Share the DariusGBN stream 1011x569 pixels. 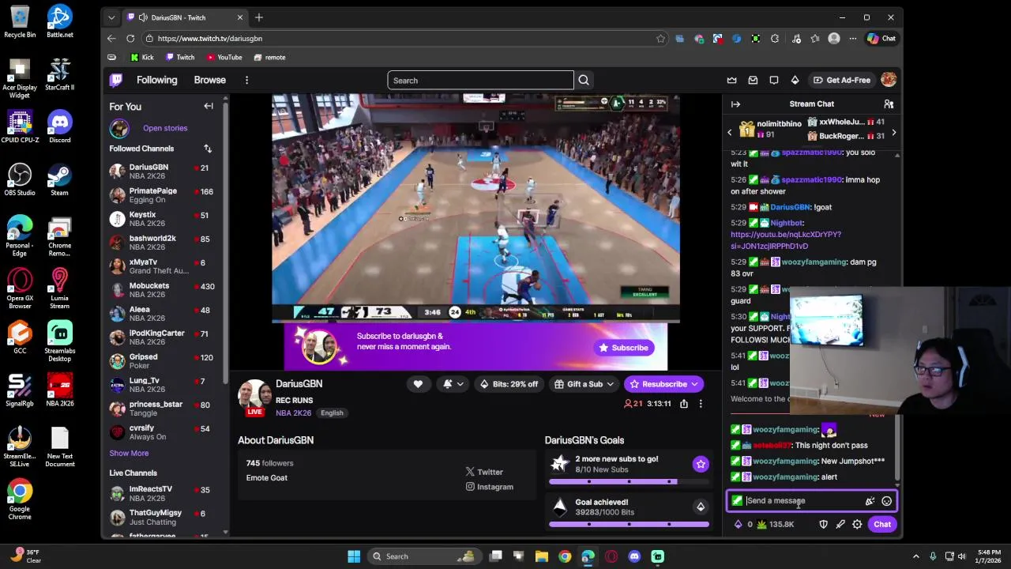[684, 404]
